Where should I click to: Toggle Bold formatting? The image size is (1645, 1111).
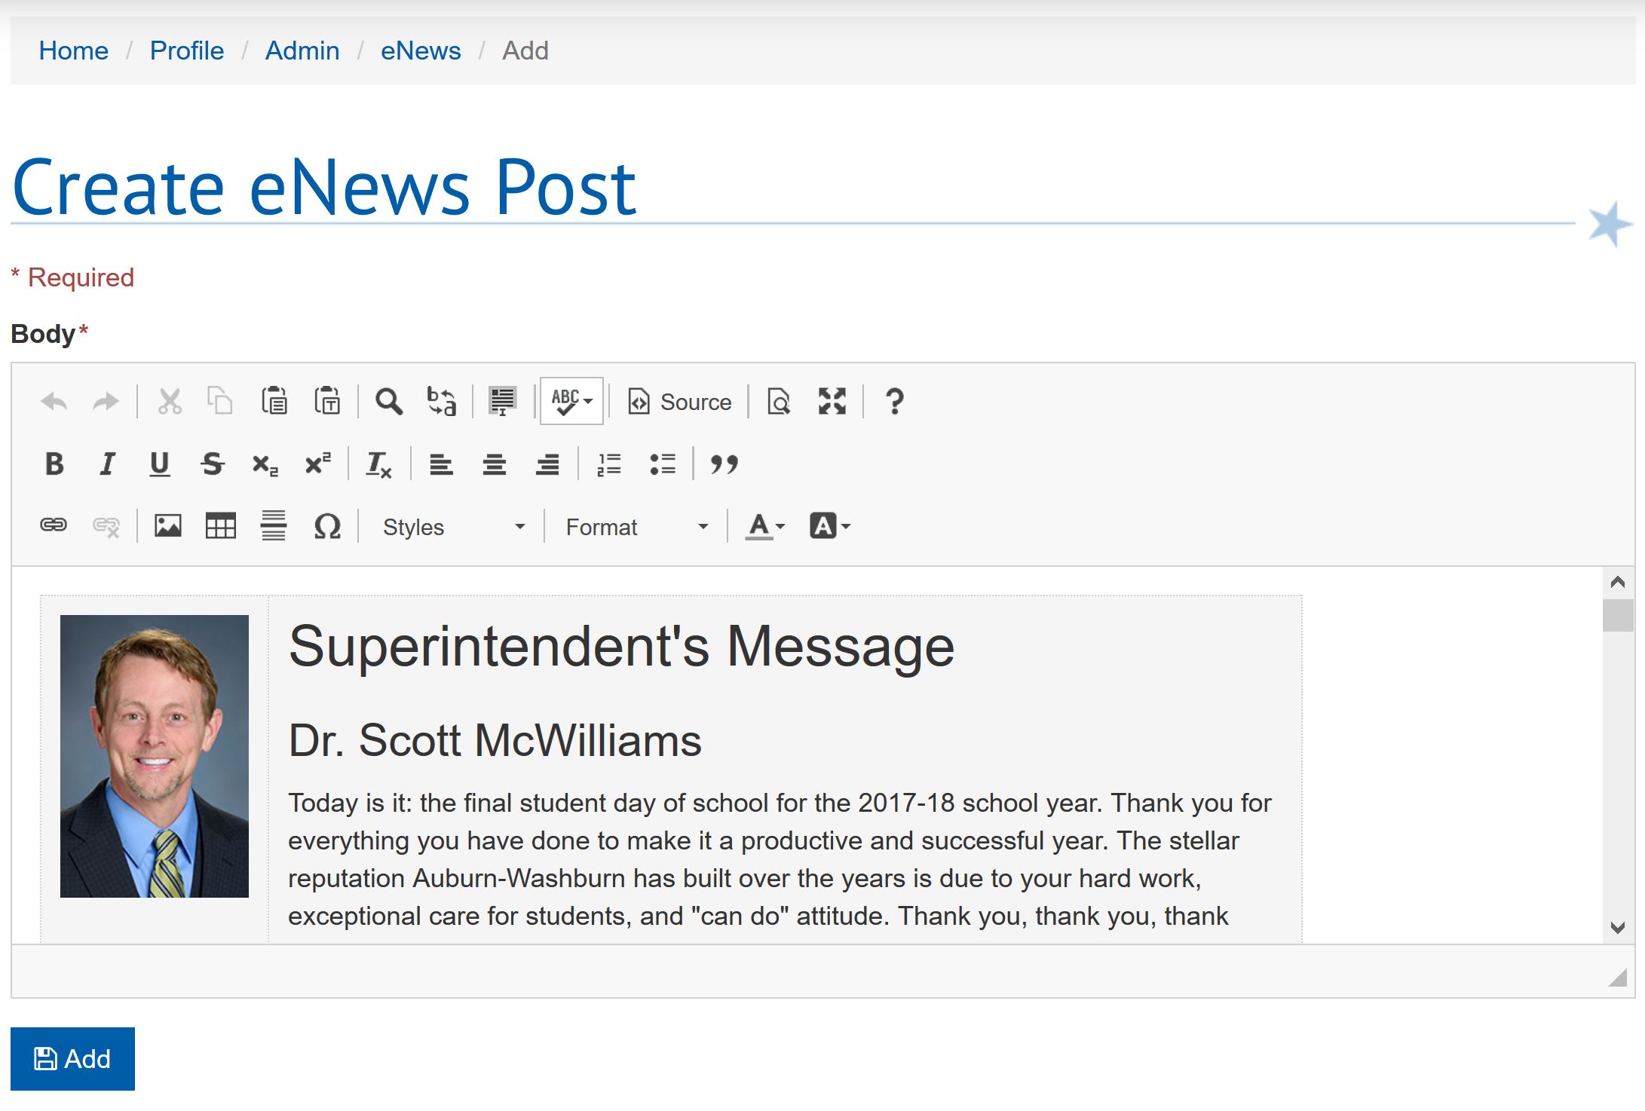(x=54, y=464)
